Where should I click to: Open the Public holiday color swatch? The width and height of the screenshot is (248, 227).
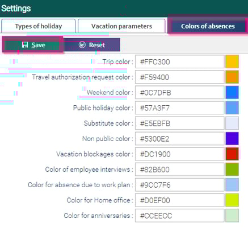coord(232,108)
